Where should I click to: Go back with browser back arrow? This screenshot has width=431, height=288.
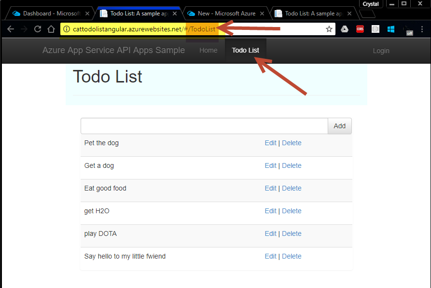tap(11, 29)
